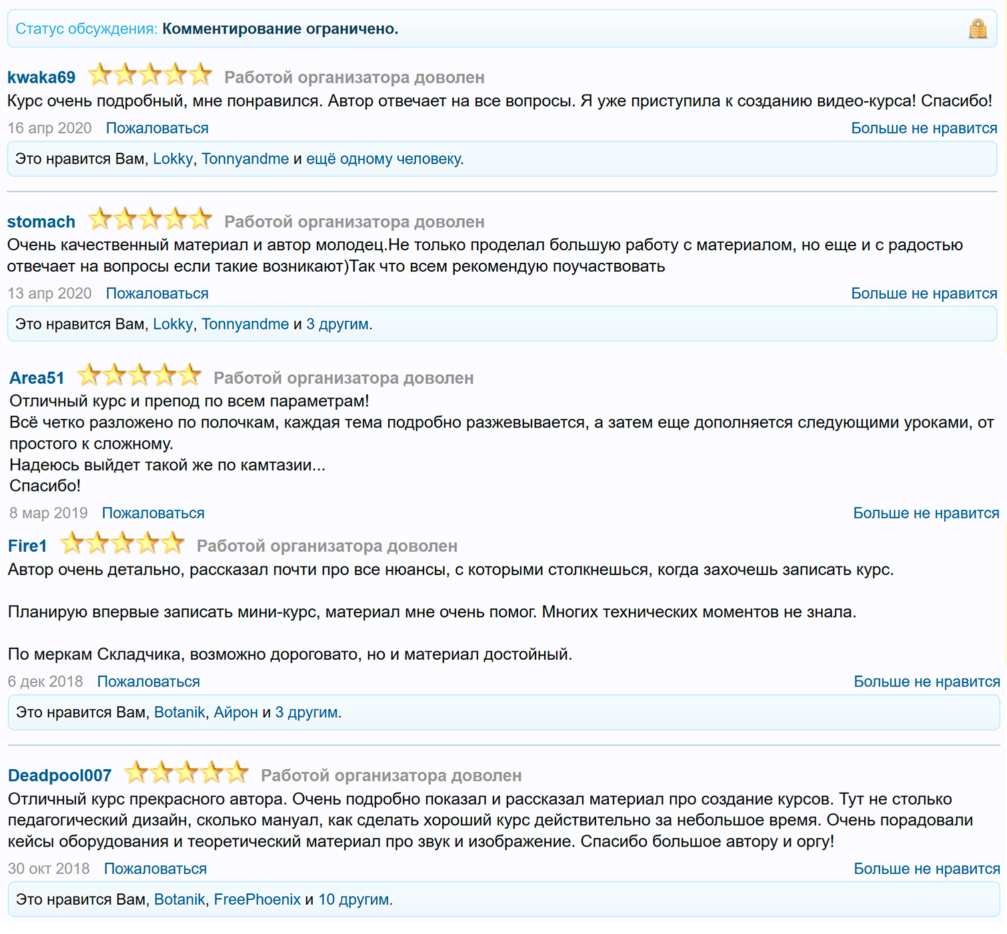Screen dimensions: 1007x934
Task: Open kwaka69 user profile
Action: click(x=41, y=77)
